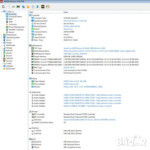The height and width of the screenshot is (150, 150).
Task: Select the Mouse input row
Action: click(56, 147)
